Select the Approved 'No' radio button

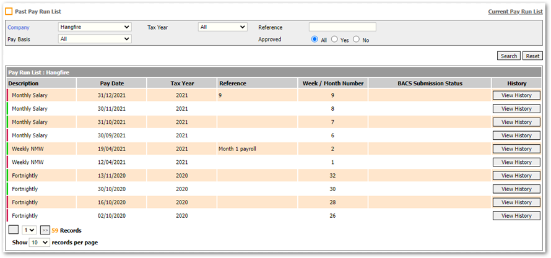click(356, 39)
